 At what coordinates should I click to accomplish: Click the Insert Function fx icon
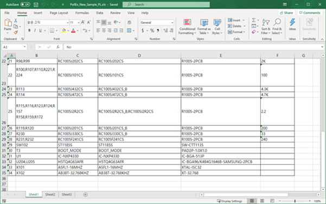(58, 47)
